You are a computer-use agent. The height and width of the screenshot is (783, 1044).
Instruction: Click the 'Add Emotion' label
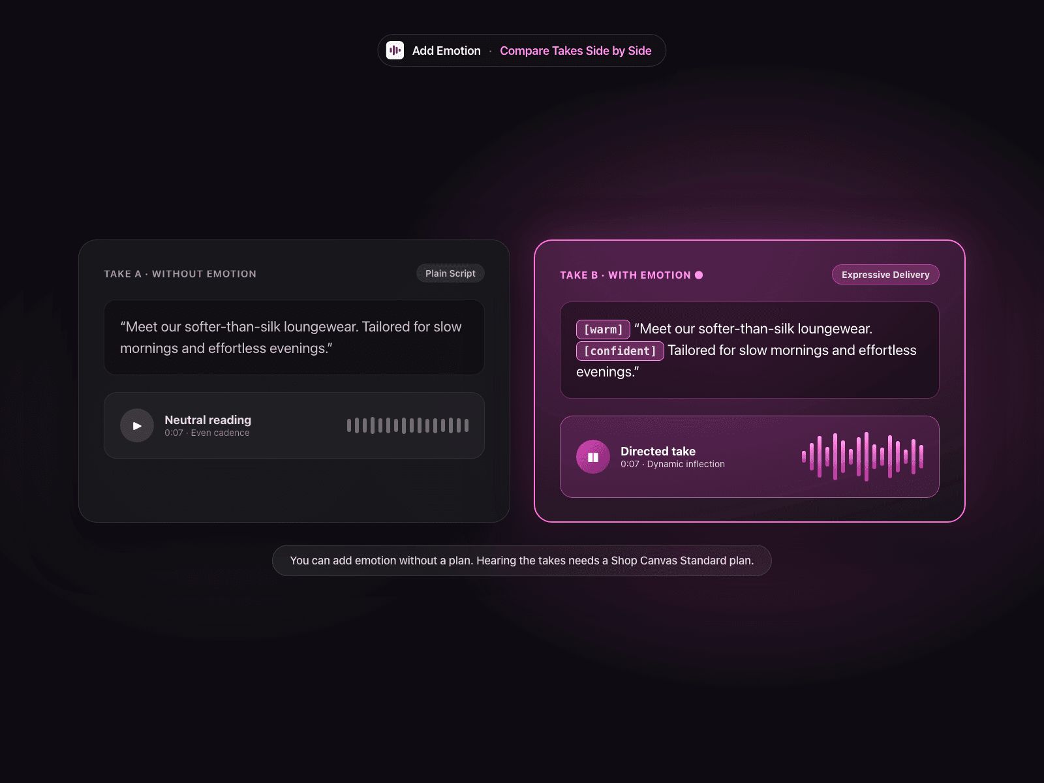tap(446, 50)
